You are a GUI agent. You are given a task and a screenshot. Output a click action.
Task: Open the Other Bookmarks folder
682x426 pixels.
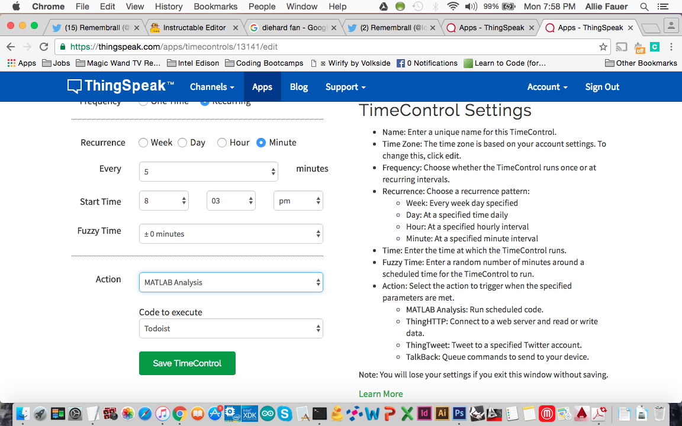click(641, 63)
